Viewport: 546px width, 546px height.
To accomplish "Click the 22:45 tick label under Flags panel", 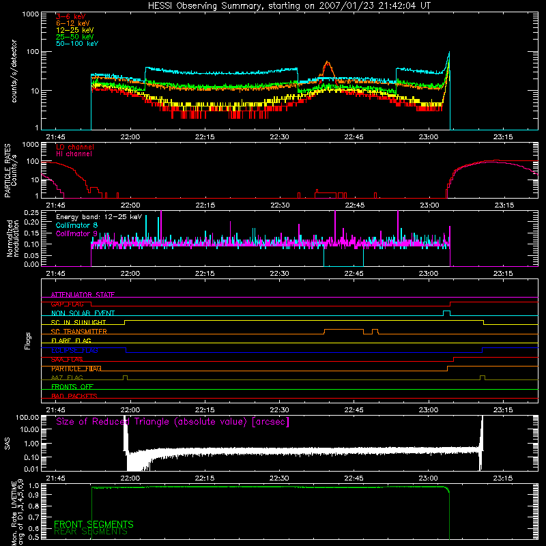I will point(354,410).
